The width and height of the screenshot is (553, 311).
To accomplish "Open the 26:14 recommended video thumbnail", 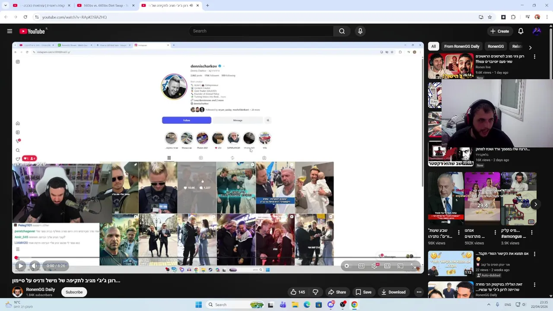I will (451, 66).
